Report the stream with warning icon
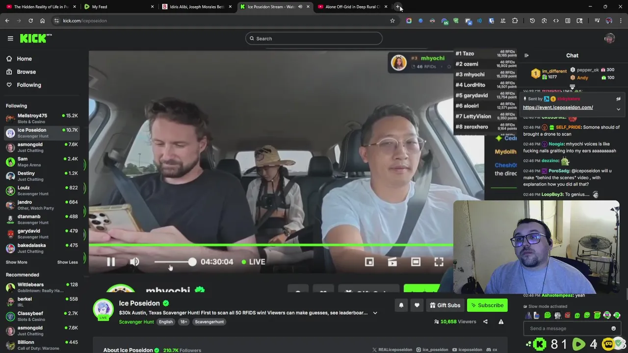The height and width of the screenshot is (353, 628). pyautogui.click(x=501, y=322)
